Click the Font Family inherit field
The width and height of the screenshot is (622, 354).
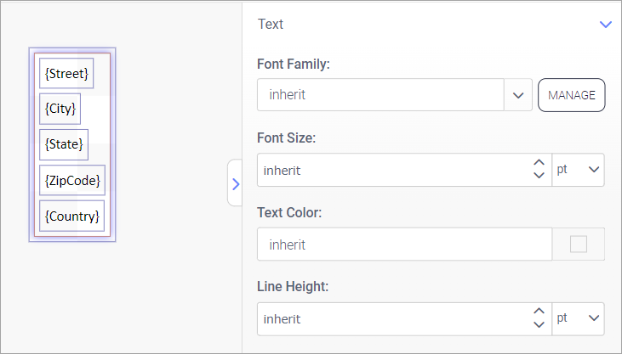pos(379,95)
